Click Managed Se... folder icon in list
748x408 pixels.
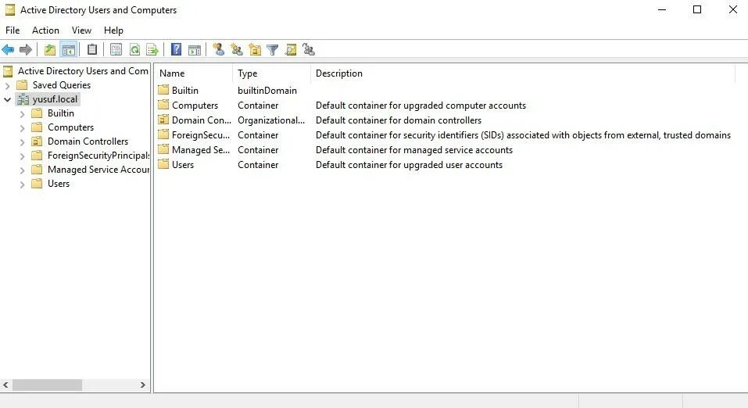(163, 149)
